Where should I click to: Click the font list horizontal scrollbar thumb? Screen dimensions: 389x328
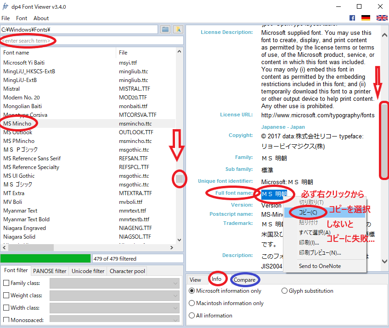point(31,247)
